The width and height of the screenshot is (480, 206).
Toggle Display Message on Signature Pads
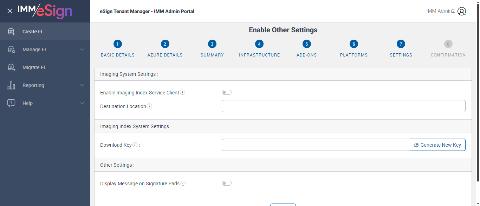[227, 183]
